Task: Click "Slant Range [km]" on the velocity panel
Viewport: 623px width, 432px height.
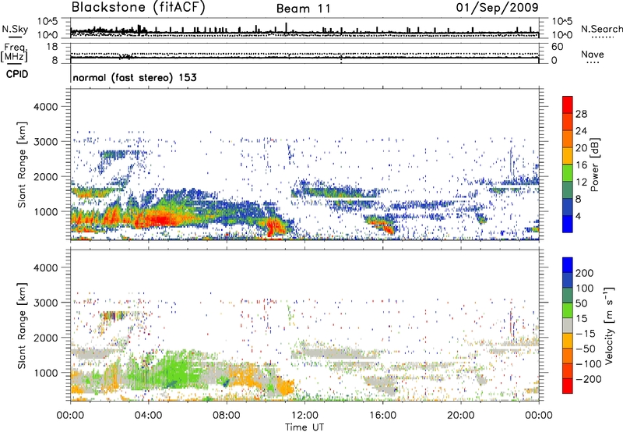Action: click(x=22, y=325)
